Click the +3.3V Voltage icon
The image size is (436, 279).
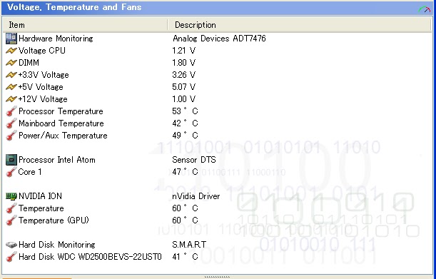point(11,75)
